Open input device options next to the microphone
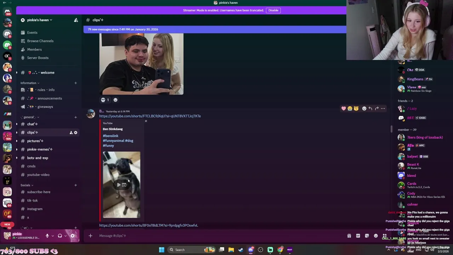This screenshot has height=255, width=453. coord(53,236)
